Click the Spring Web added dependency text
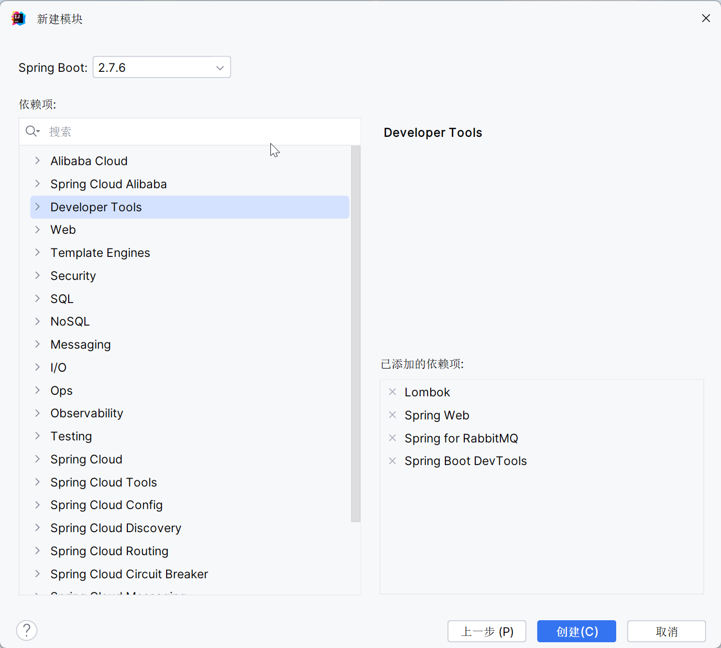The height and width of the screenshot is (648, 721). [437, 415]
